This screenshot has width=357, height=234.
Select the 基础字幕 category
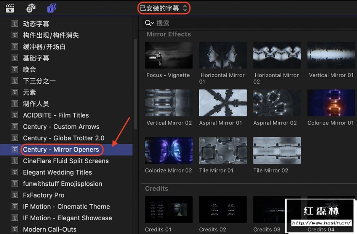(66, 58)
